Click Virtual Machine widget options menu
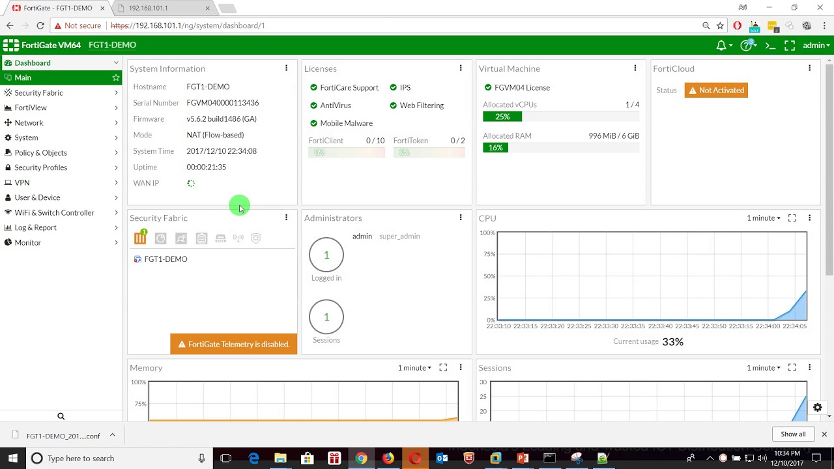This screenshot has height=469, width=834. coord(635,68)
